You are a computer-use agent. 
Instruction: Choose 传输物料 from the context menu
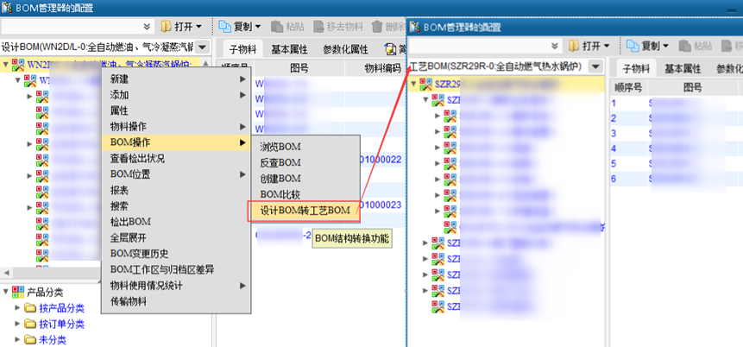pyautogui.click(x=176, y=301)
